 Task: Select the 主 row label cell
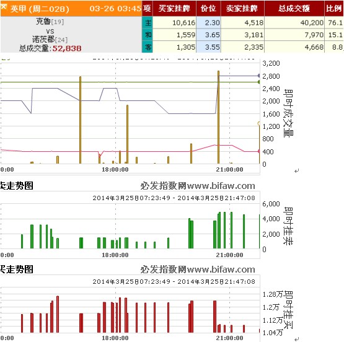(148, 22)
